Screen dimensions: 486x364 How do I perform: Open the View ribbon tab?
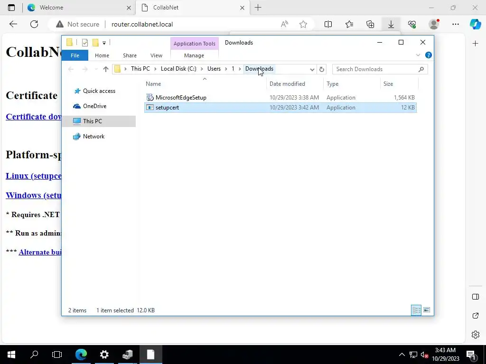click(156, 55)
